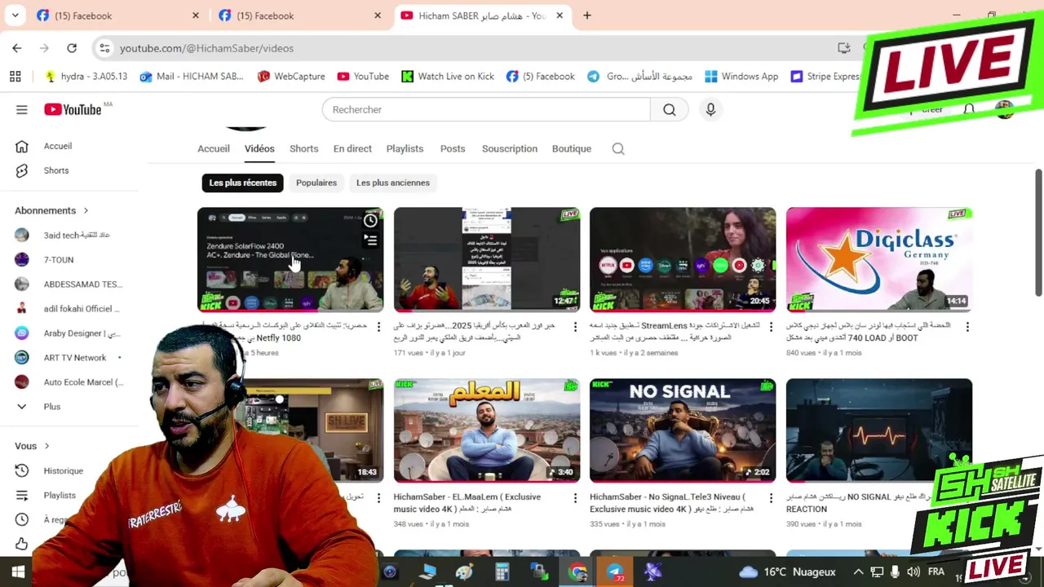Viewport: 1044px width, 587px height.
Task: Select the Vidéos channel tab
Action: tap(259, 148)
